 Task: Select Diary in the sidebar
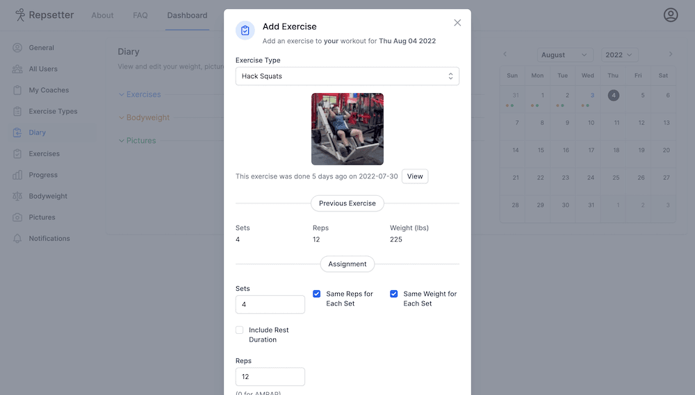[x=52, y=133]
